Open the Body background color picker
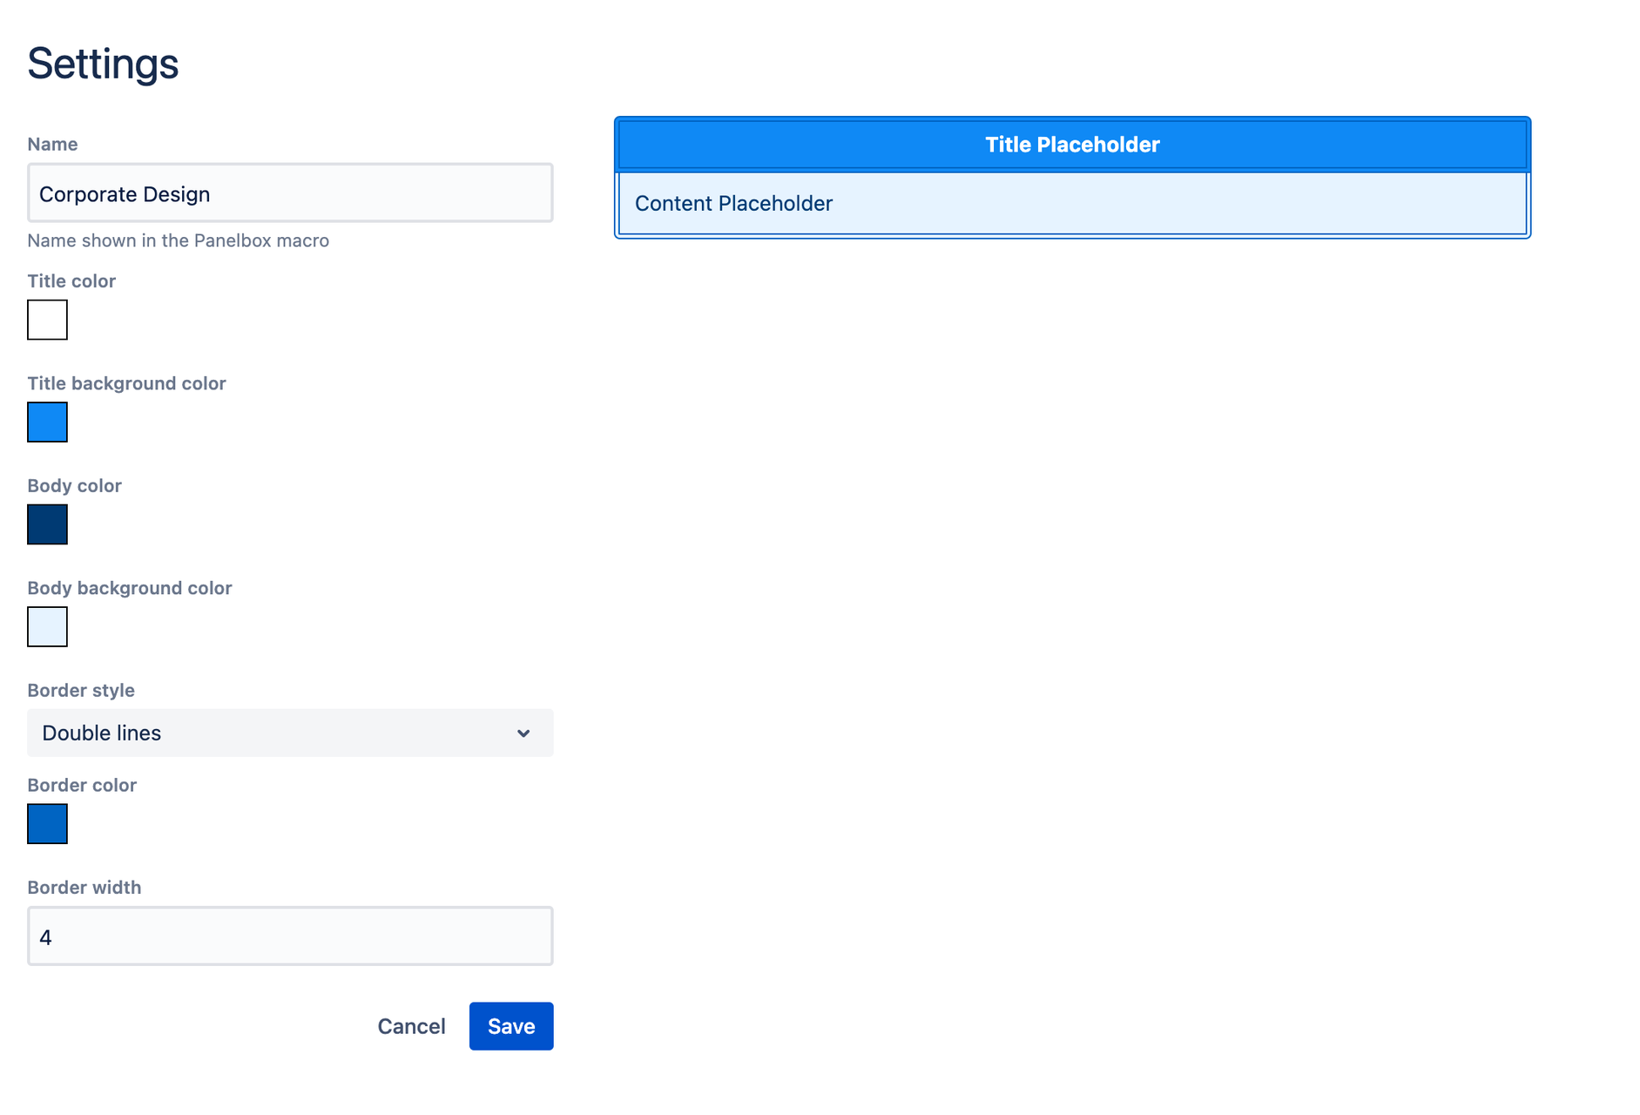Image resolution: width=1640 pixels, height=1115 pixels. coord(47,627)
